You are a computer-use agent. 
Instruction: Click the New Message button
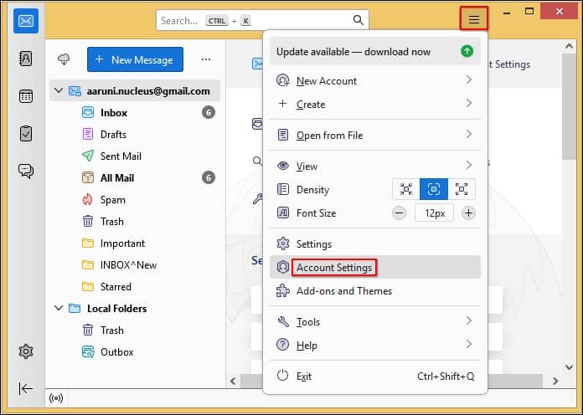tap(134, 59)
